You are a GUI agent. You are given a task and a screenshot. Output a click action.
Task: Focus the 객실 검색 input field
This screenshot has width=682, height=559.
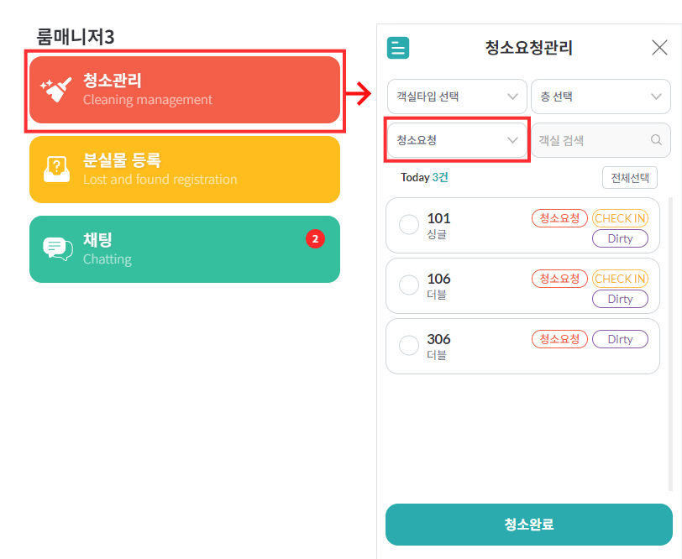[590, 140]
